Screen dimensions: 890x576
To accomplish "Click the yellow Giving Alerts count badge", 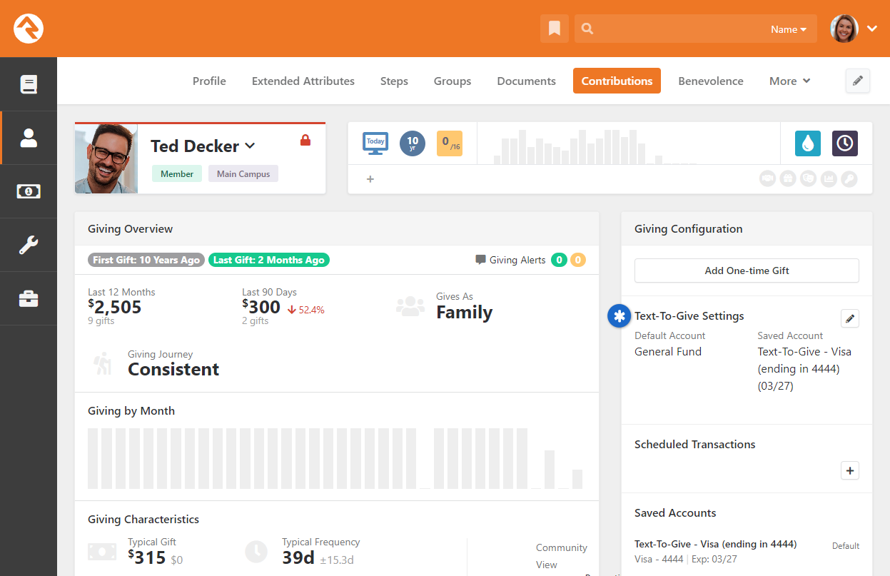I will [x=577, y=260].
